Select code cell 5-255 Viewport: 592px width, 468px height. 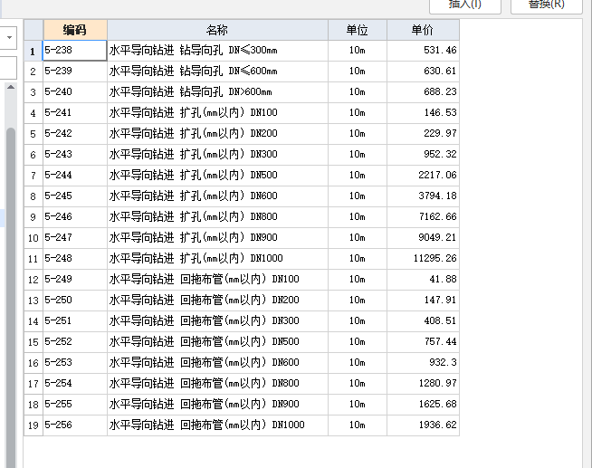tap(75, 405)
